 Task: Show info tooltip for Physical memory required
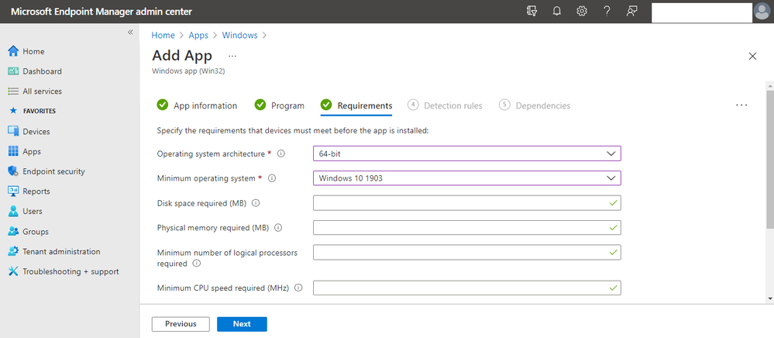coord(278,228)
